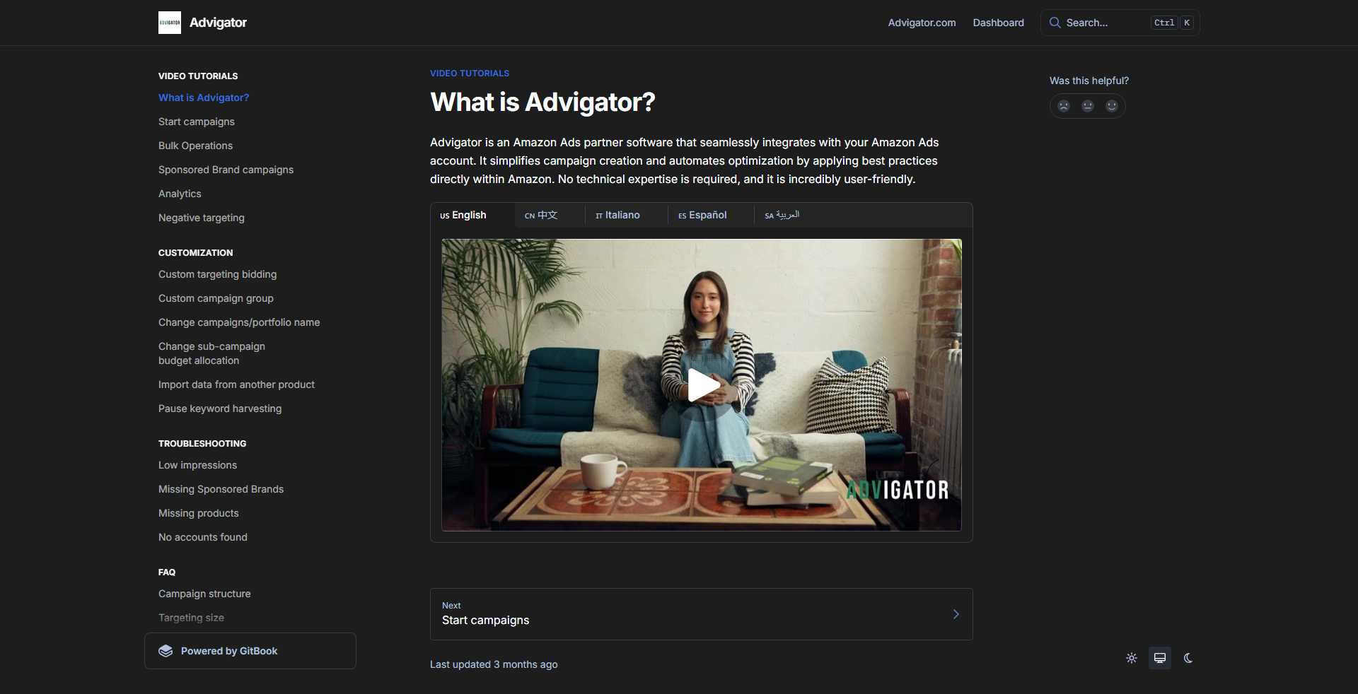Open the Dashboard link
Screen dimensions: 1358x694
click(x=998, y=23)
